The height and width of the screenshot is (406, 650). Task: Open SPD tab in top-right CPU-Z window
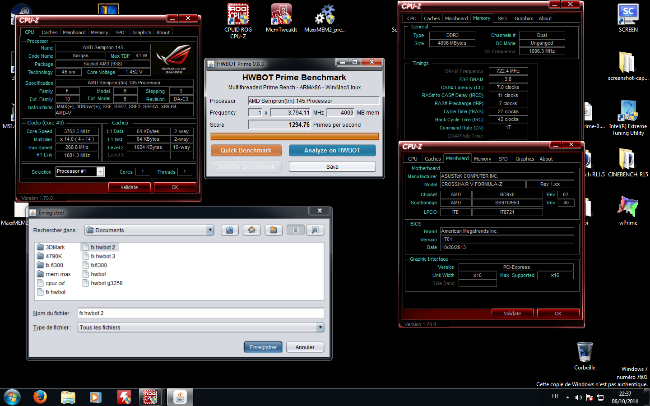pyautogui.click(x=502, y=18)
